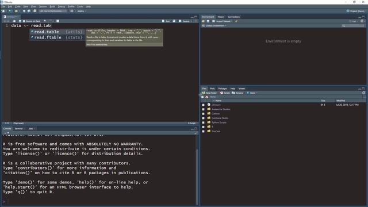The width and height of the screenshot is (368, 207).
Task: Click the New Folder button
Action: pyautogui.click(x=209, y=93)
